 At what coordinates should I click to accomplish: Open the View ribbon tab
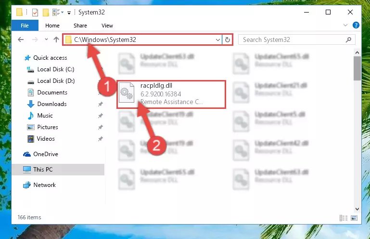pos(107,26)
